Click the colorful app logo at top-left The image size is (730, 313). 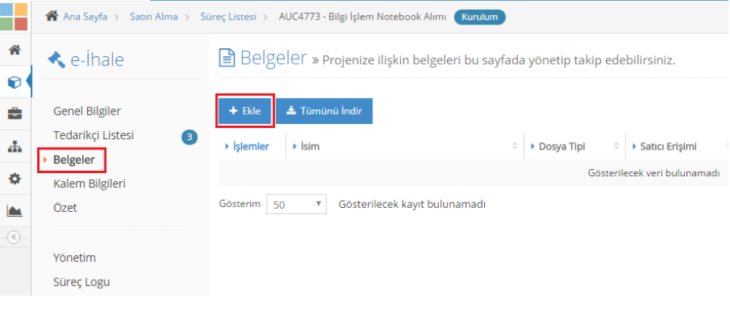tap(14, 17)
